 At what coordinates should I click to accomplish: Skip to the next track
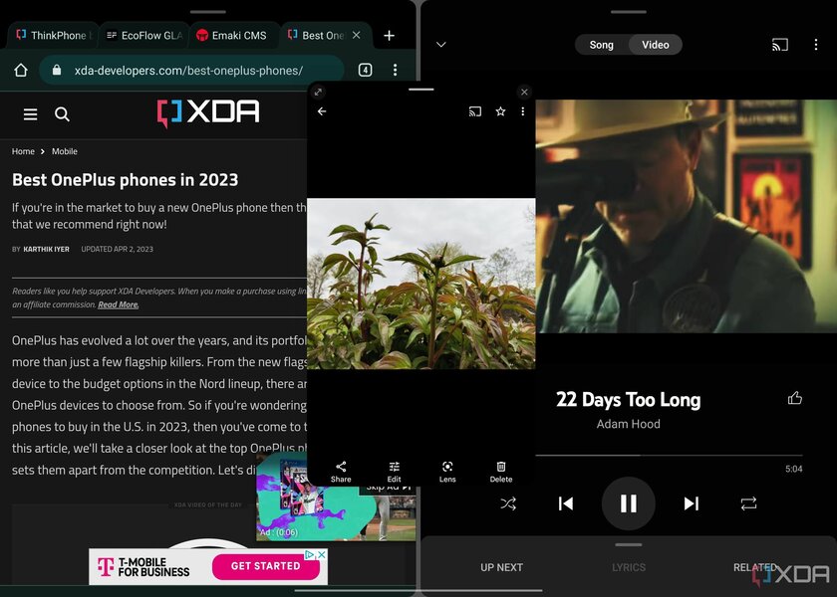pyautogui.click(x=692, y=503)
